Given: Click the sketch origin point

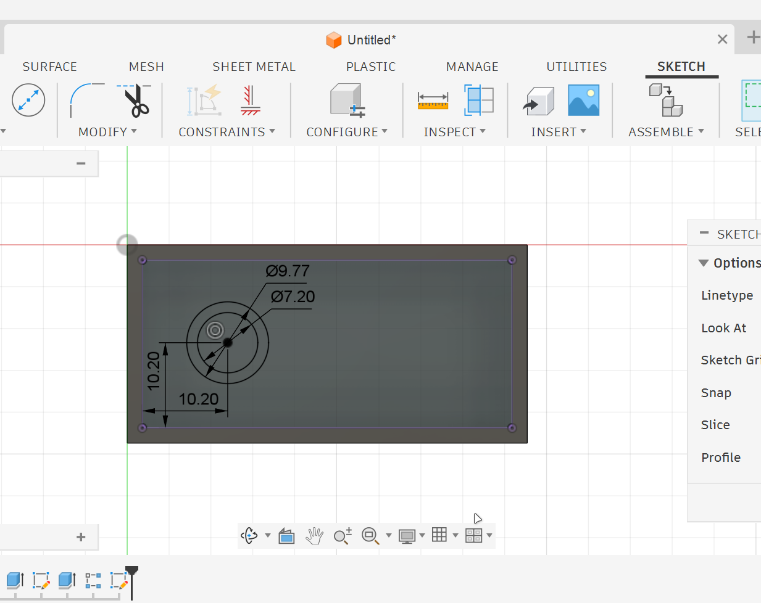Looking at the screenshot, I should tap(127, 245).
